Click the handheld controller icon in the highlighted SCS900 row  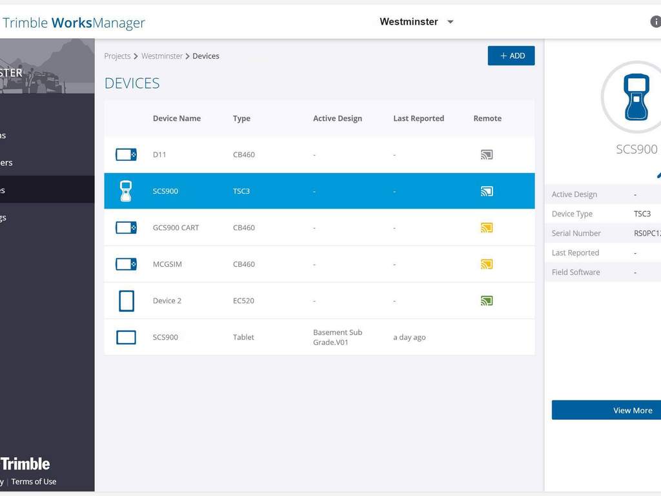coord(126,191)
